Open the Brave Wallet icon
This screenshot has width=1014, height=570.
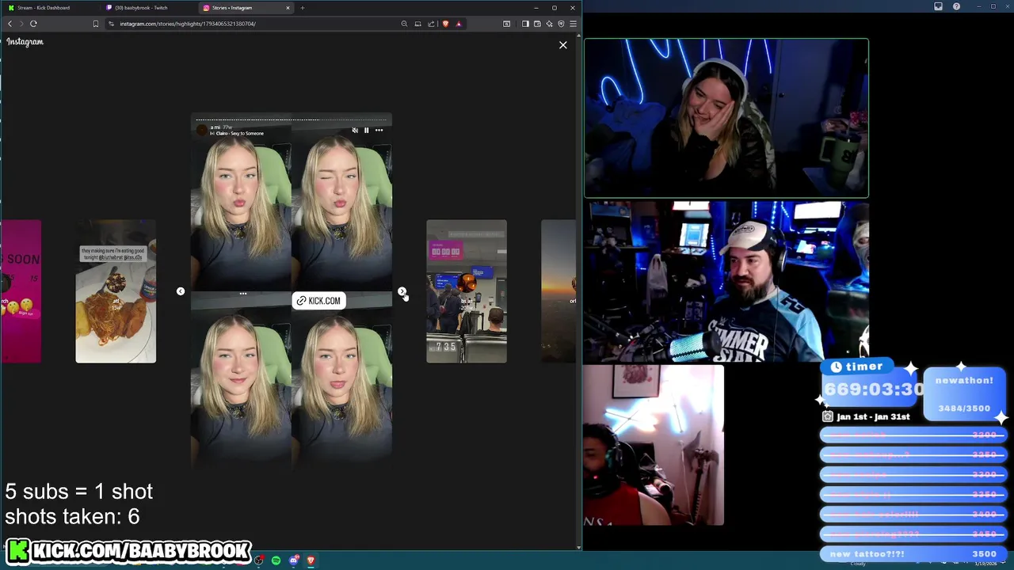click(537, 24)
